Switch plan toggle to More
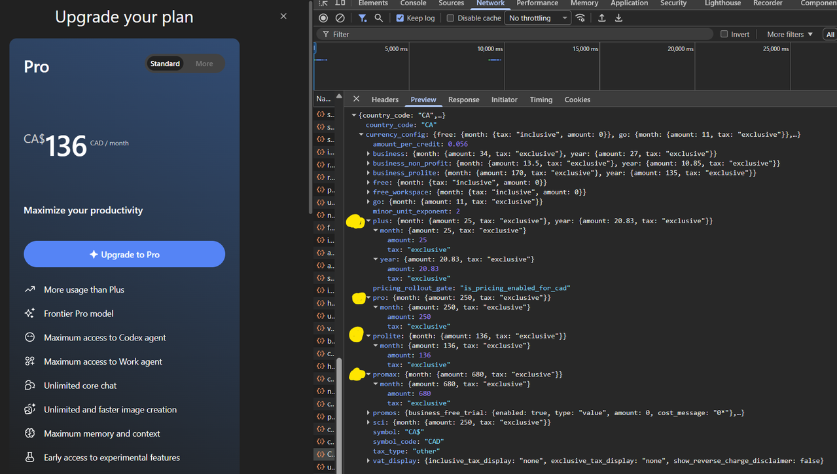 (x=204, y=64)
